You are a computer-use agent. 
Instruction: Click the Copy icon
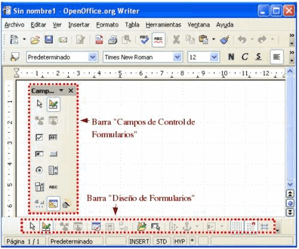[190, 40]
